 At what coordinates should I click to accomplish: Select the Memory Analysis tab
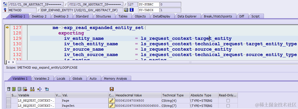115,78
